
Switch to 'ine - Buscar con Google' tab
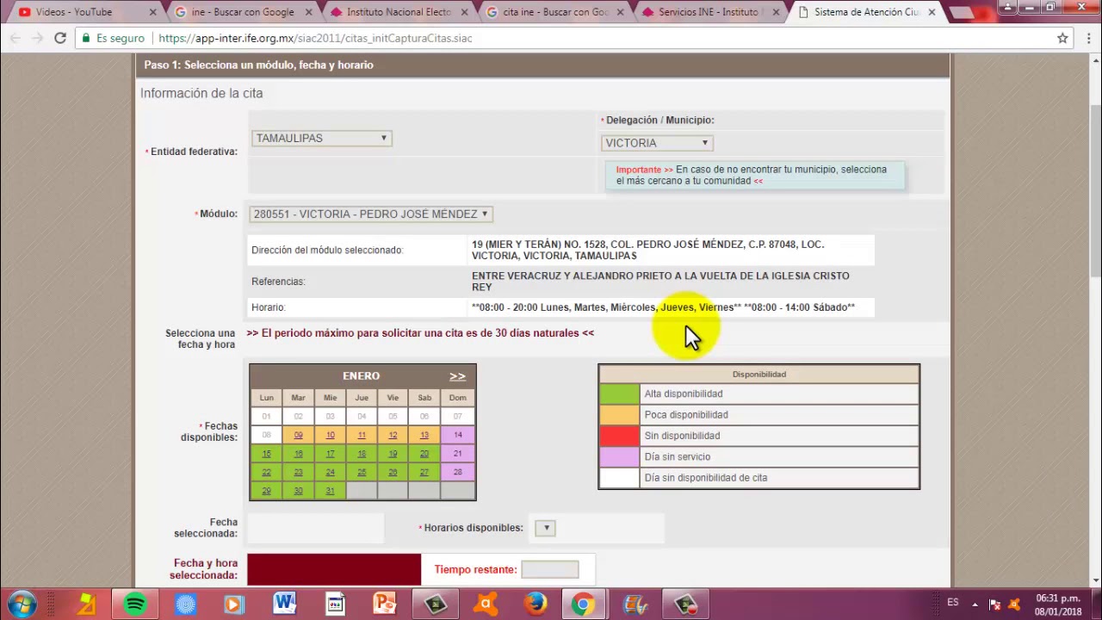[242, 12]
